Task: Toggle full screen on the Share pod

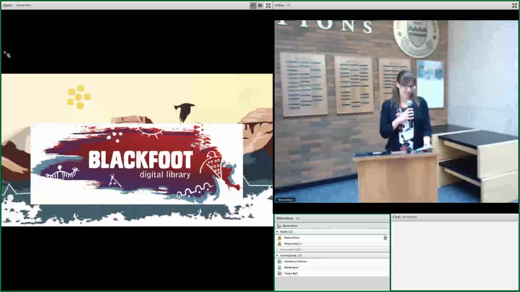Action: click(x=268, y=5)
